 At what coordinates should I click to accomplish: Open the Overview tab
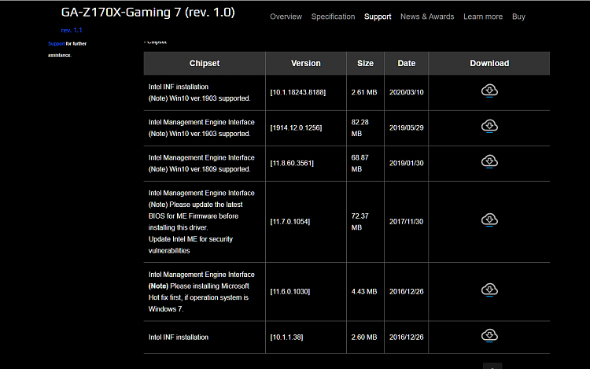pyautogui.click(x=286, y=17)
